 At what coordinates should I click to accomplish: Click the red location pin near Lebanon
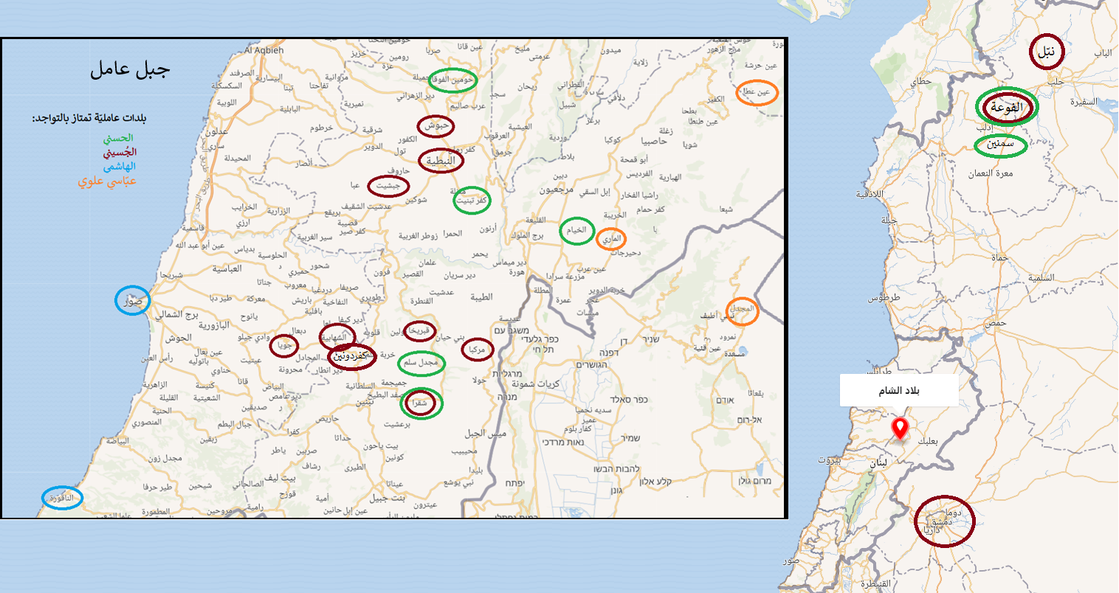click(899, 427)
